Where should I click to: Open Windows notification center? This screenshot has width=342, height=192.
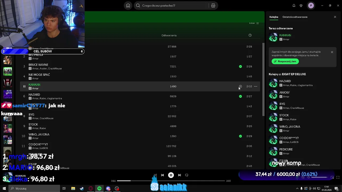tap(336, 189)
